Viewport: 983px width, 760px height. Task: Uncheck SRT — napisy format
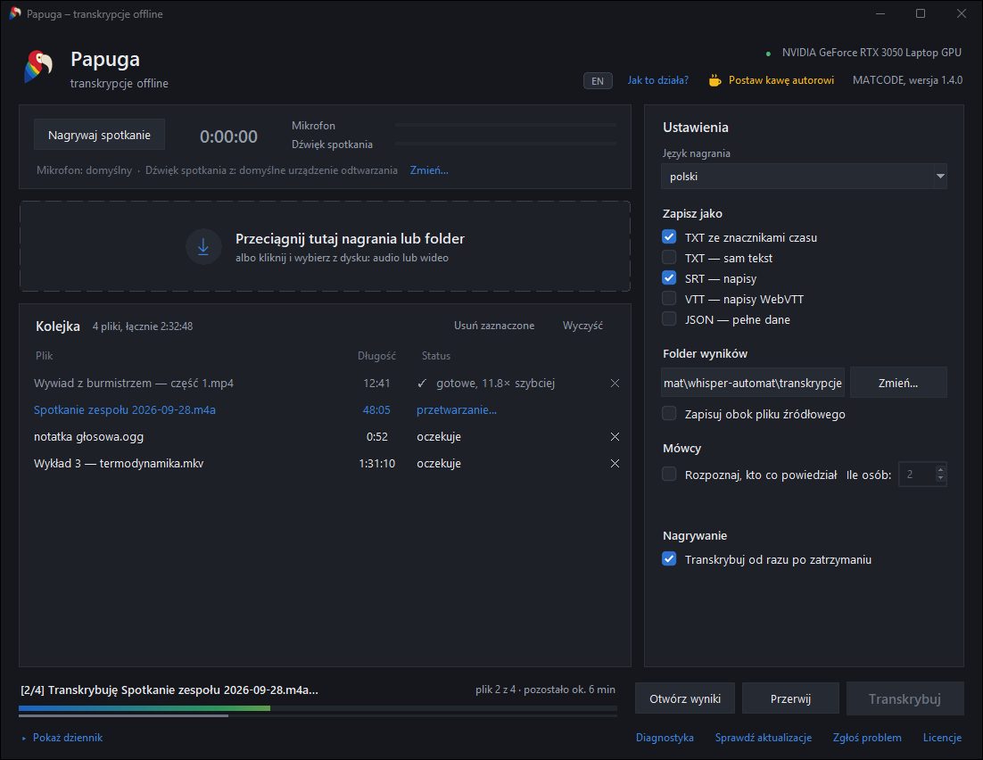669,278
